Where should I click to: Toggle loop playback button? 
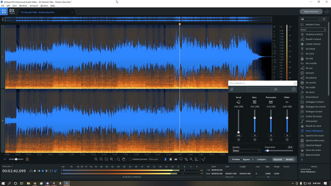[51, 171]
